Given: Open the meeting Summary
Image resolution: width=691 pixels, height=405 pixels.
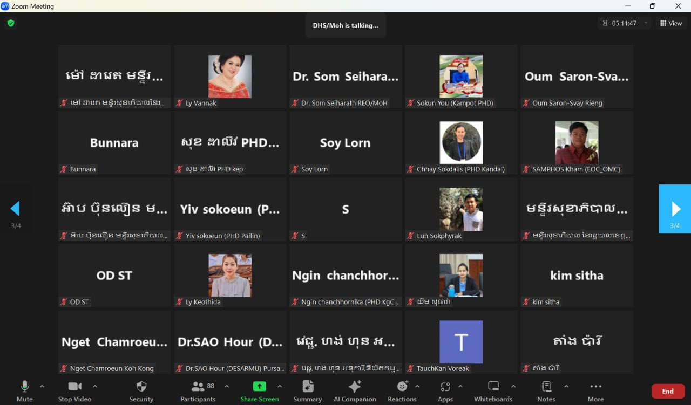Looking at the screenshot, I should pos(308,391).
